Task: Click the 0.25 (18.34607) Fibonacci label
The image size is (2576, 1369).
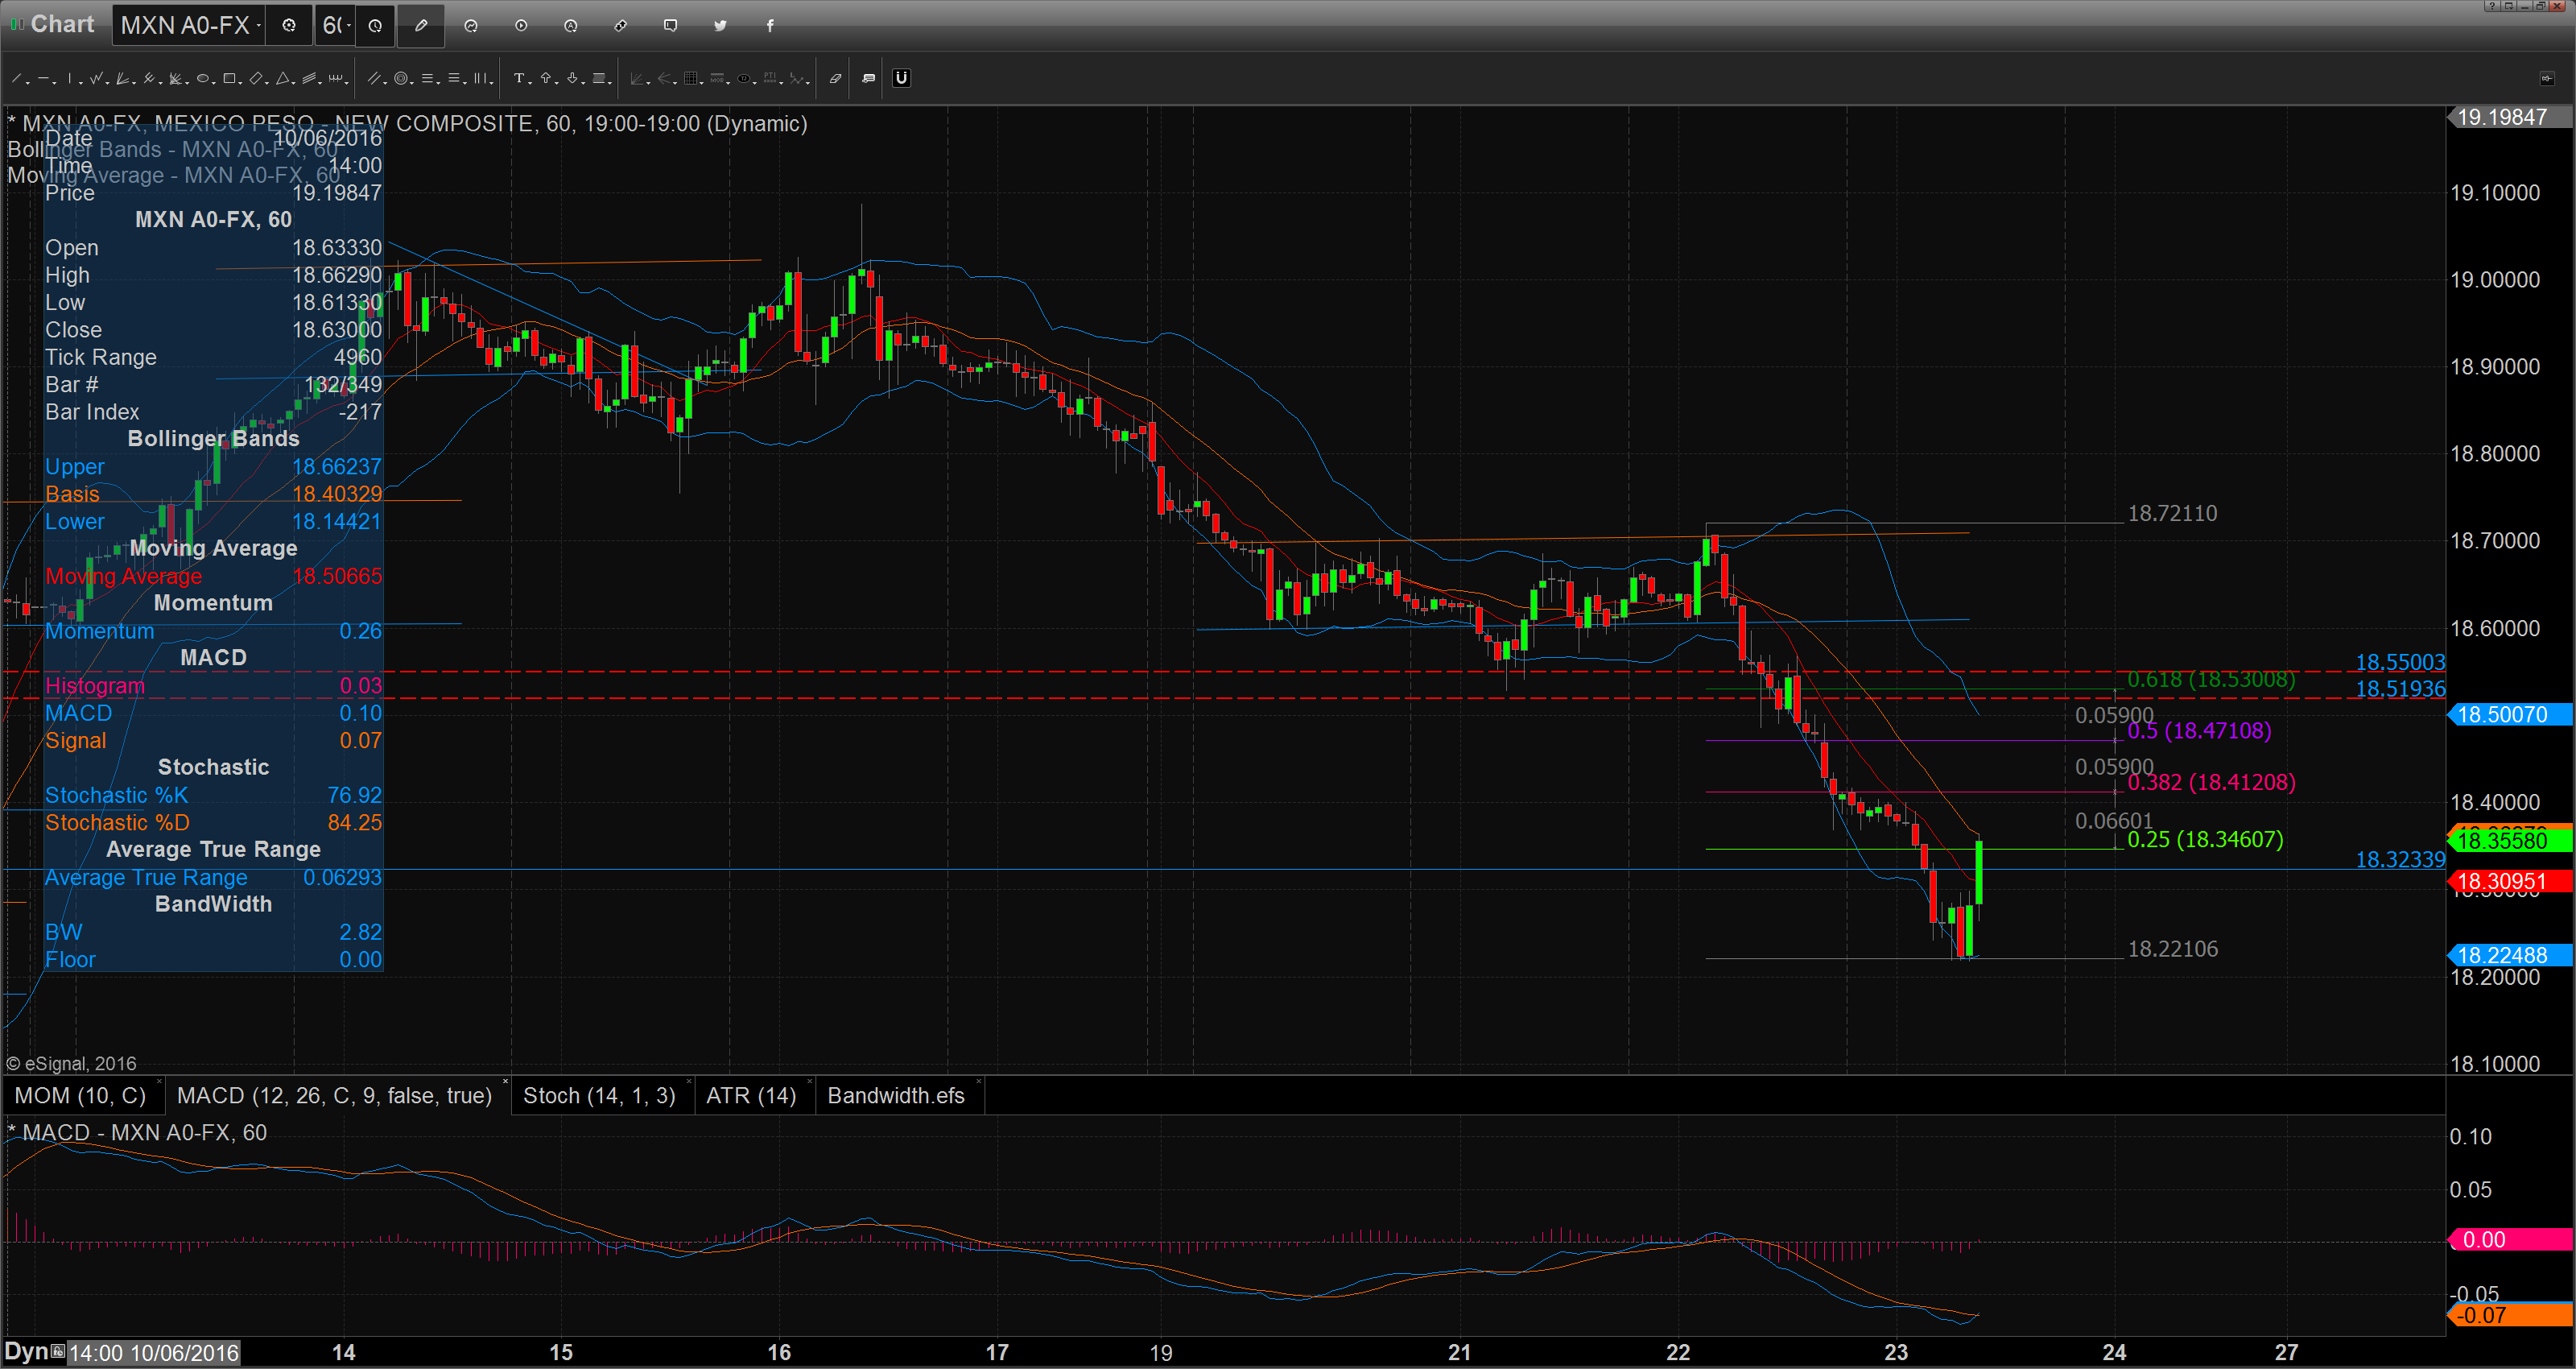Action: pyautogui.click(x=2205, y=840)
